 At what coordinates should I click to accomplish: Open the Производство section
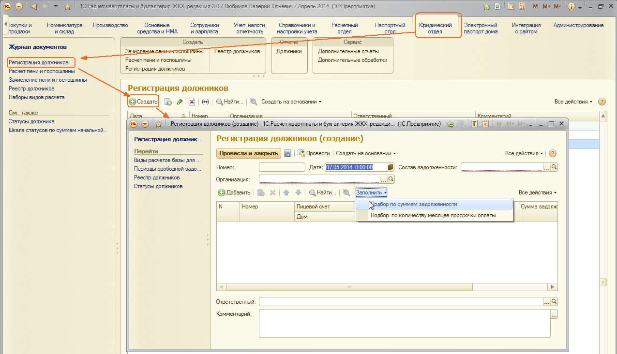click(x=110, y=25)
